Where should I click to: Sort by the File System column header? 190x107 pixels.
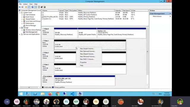(73, 11)
